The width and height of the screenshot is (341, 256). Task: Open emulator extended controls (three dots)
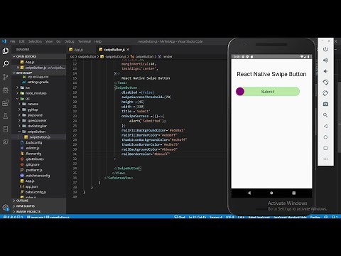click(325, 159)
